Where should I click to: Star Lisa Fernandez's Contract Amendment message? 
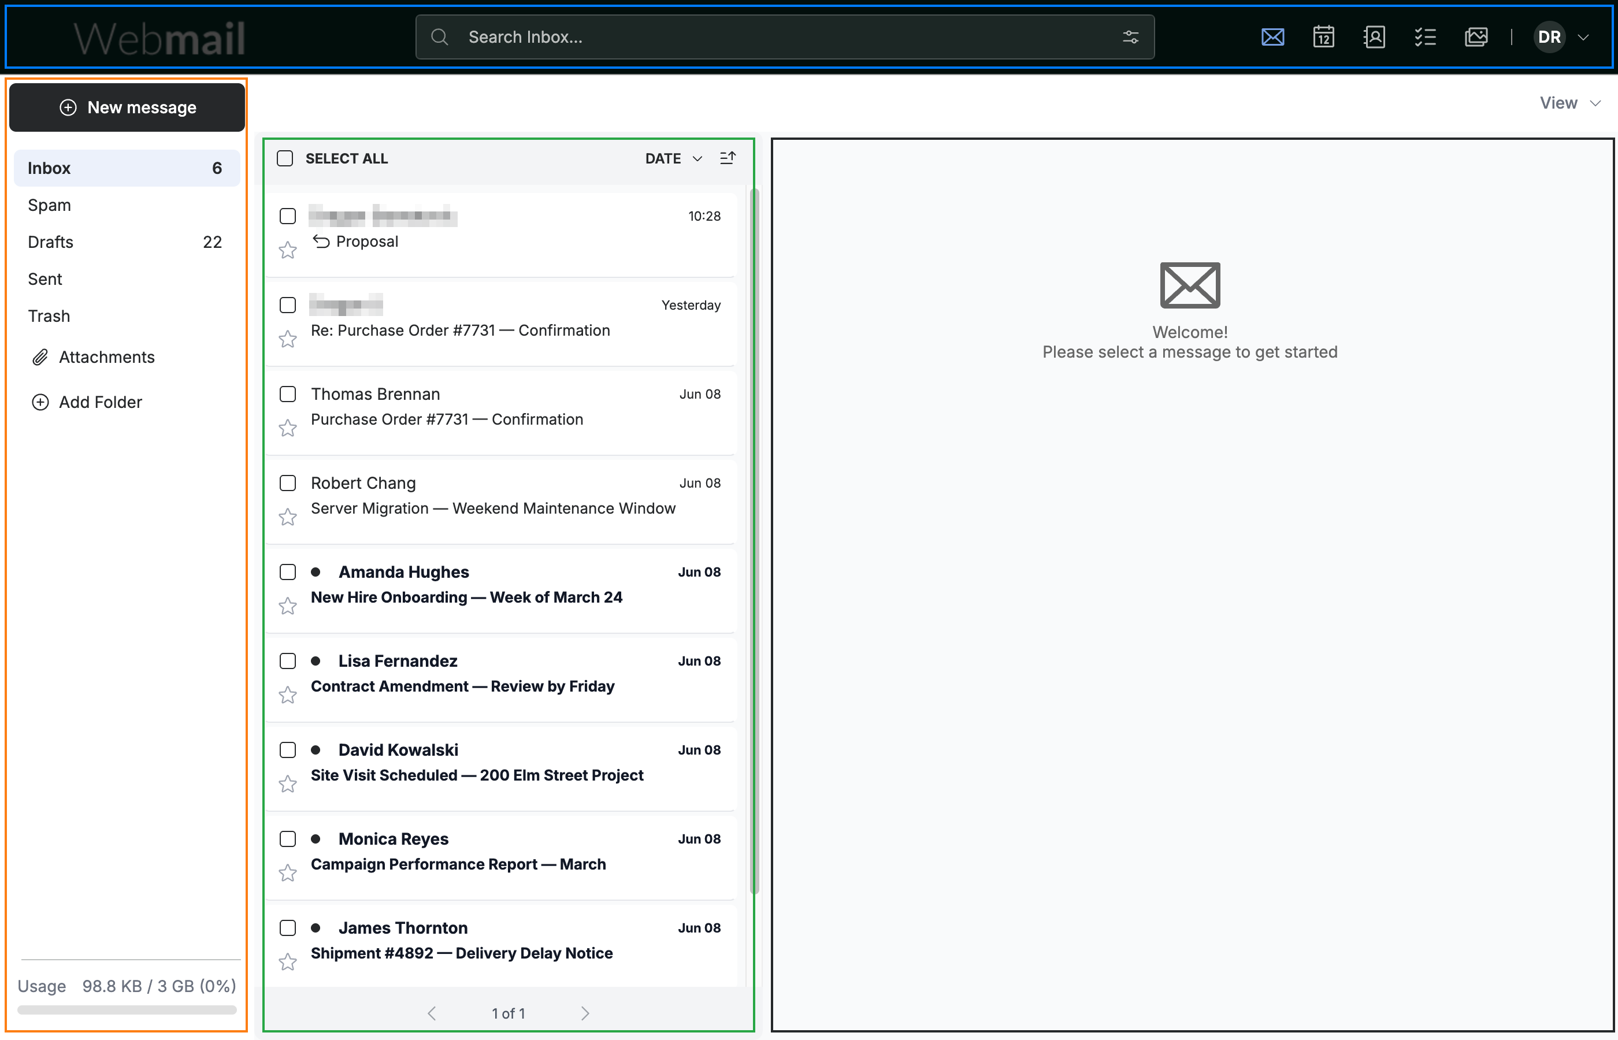tap(288, 695)
